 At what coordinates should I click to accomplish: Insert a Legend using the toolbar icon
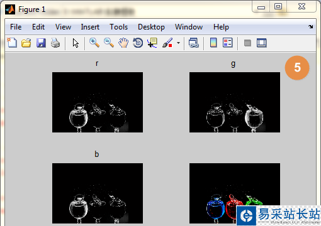(228, 43)
